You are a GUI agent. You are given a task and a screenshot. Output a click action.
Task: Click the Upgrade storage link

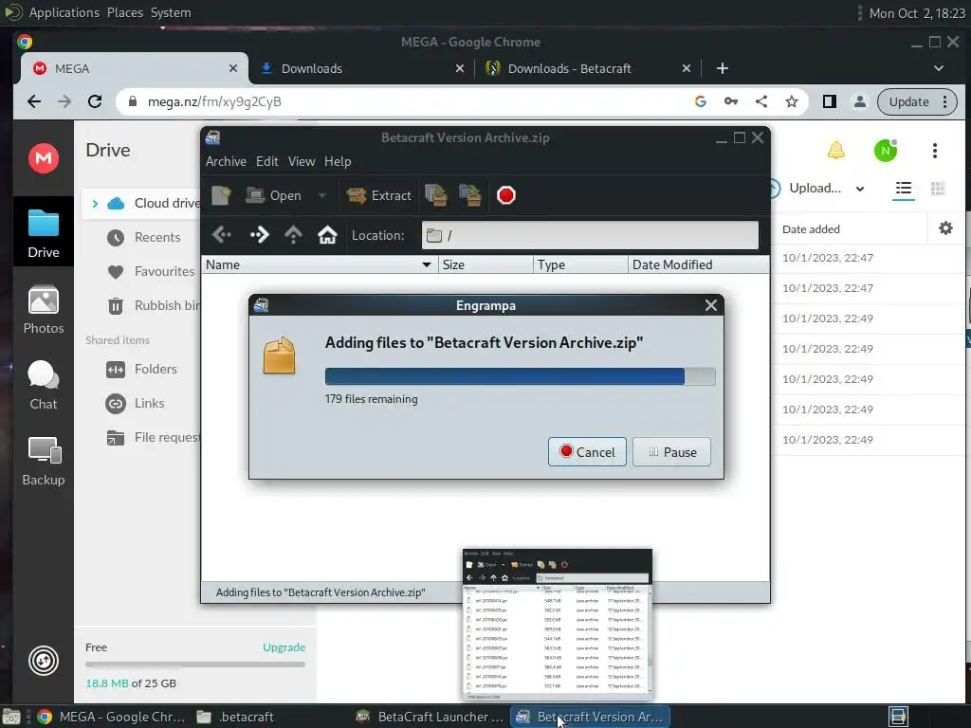point(284,647)
